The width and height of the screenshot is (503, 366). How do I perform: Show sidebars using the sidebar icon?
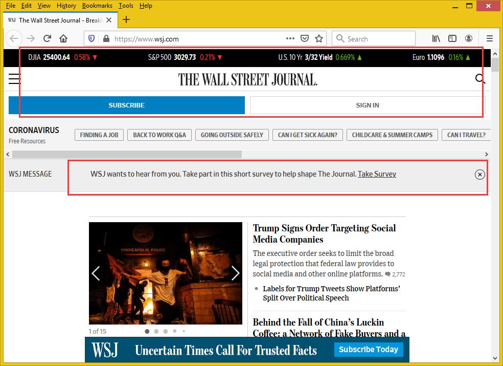pos(452,38)
